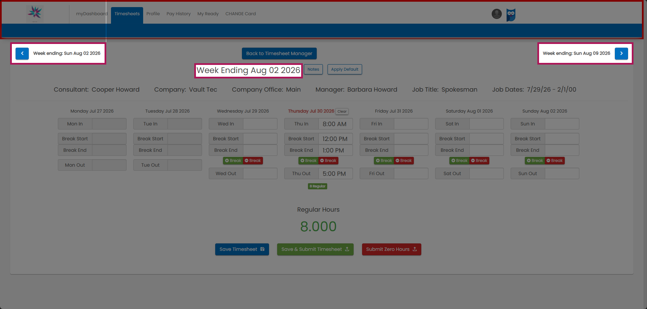The height and width of the screenshot is (309, 647).
Task: Click the 8 Regular hours badge
Action: pyautogui.click(x=317, y=186)
